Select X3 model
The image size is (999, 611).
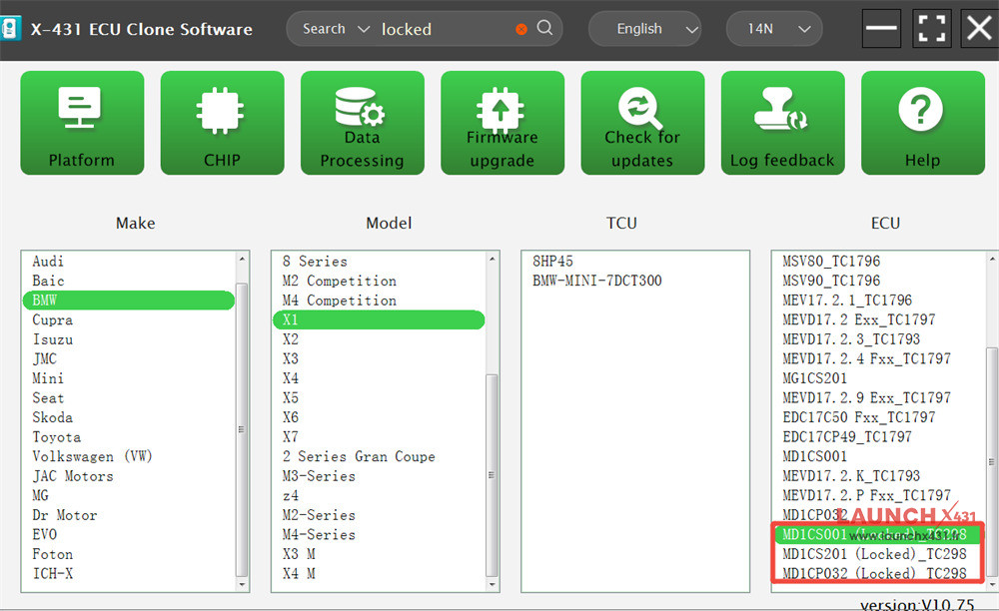point(379,359)
